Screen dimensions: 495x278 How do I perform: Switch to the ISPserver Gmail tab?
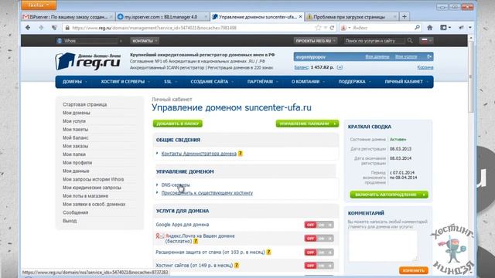(x=68, y=17)
